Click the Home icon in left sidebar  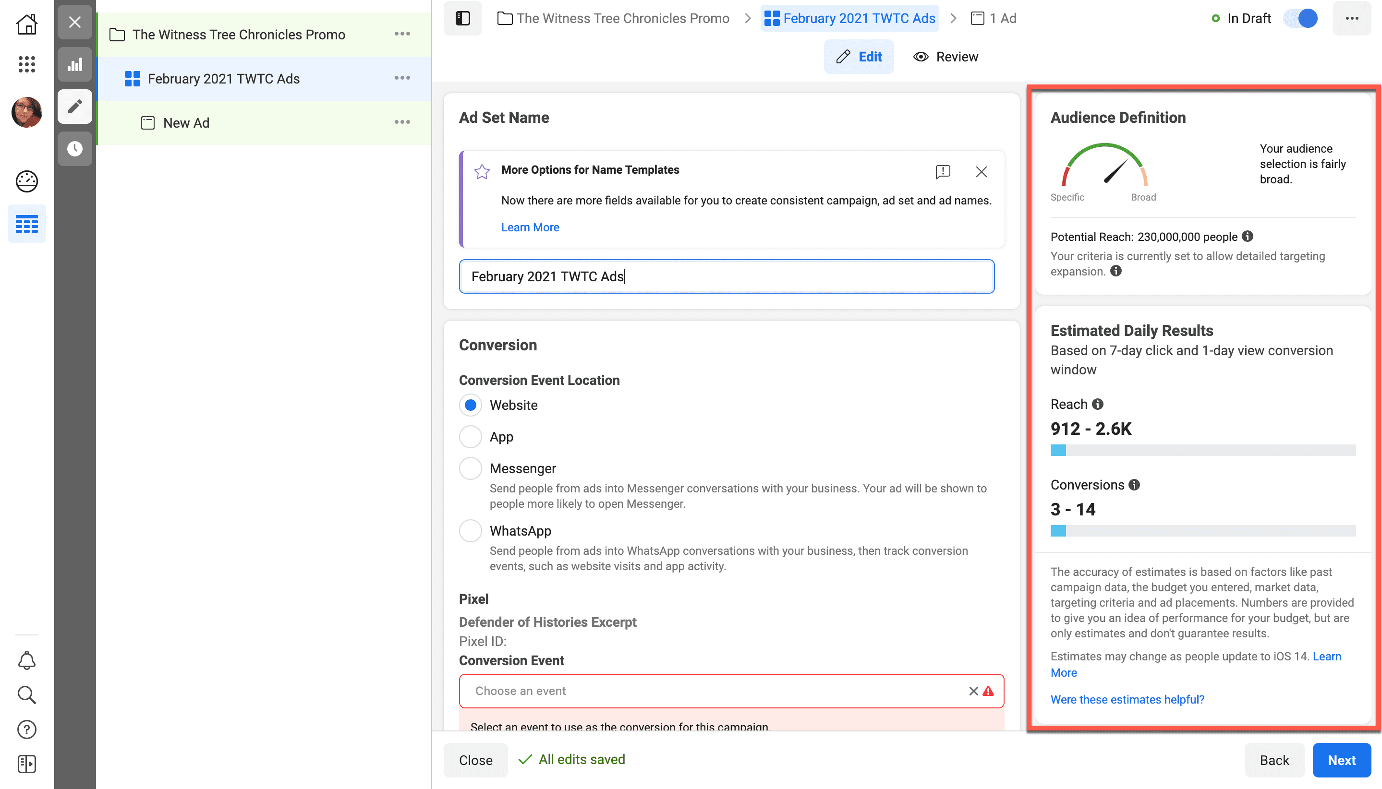coord(26,24)
